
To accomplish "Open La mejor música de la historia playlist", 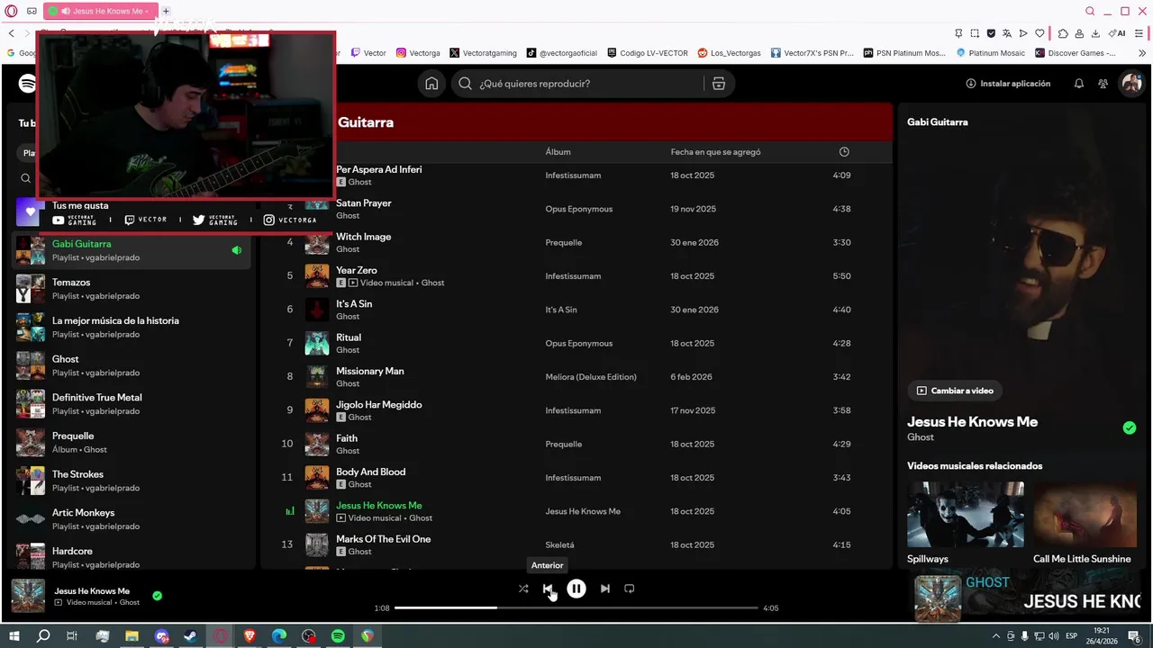I will coord(132,327).
